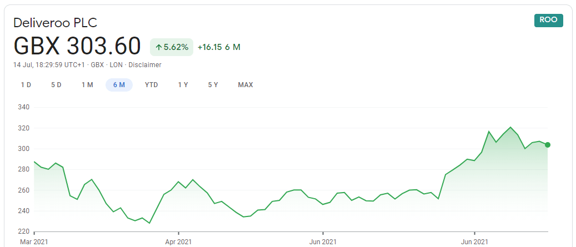Click the 14 Jul timestamp text
Viewport: 576px width, 247px height.
point(49,65)
